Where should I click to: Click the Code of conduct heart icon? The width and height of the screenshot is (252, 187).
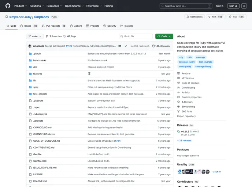tap(178, 83)
